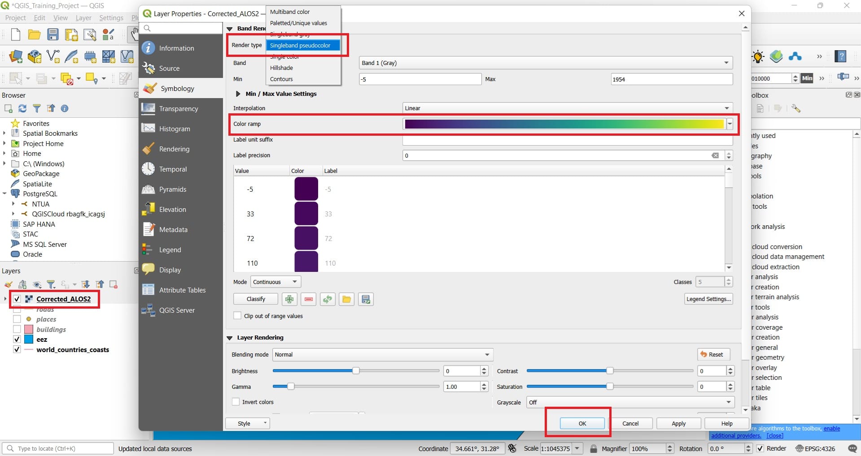
Task: Export color map to file icon
Action: point(366,299)
